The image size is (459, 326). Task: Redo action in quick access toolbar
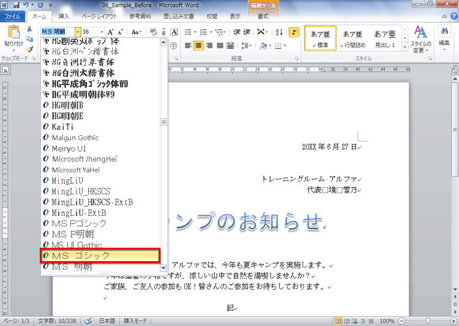(40, 5)
